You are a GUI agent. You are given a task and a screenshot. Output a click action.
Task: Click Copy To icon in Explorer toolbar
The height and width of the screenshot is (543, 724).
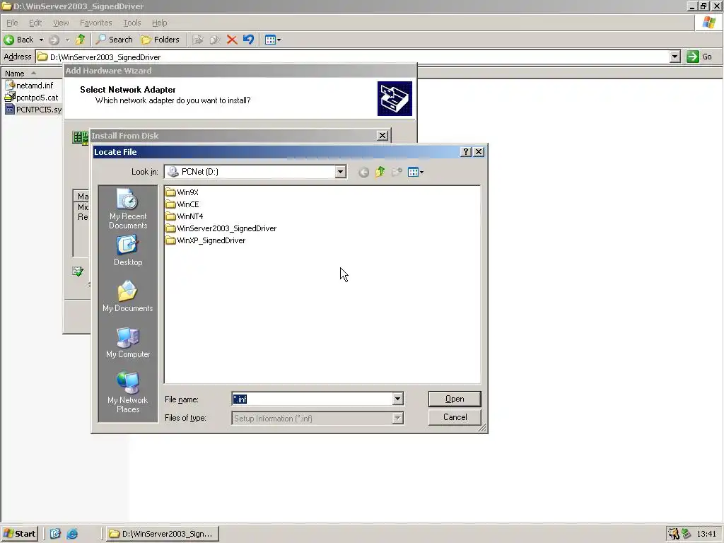coord(214,40)
